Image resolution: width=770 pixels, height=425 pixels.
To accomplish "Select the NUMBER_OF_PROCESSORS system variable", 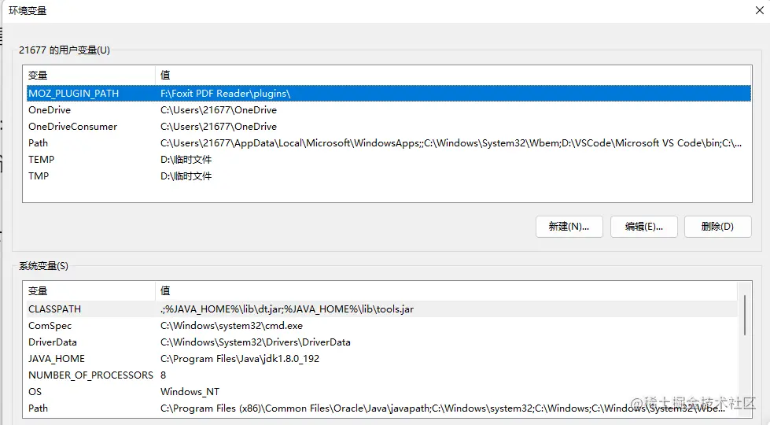I will click(x=91, y=375).
